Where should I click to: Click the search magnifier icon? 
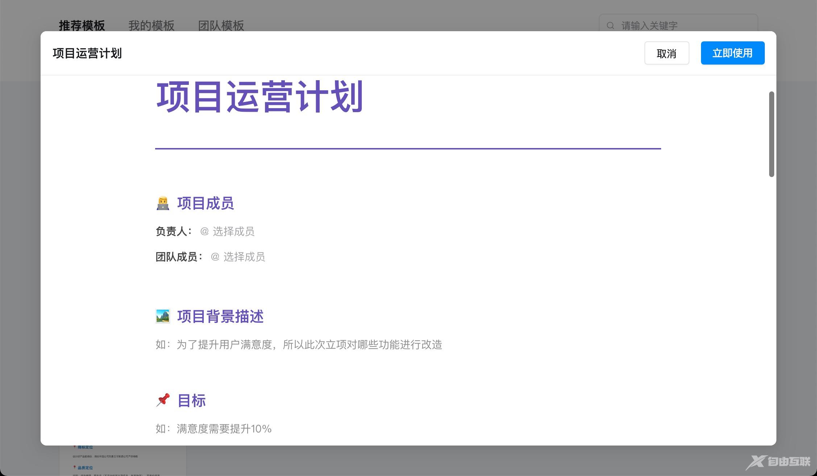(610, 25)
